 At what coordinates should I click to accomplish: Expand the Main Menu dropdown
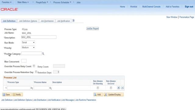(23, 2)
